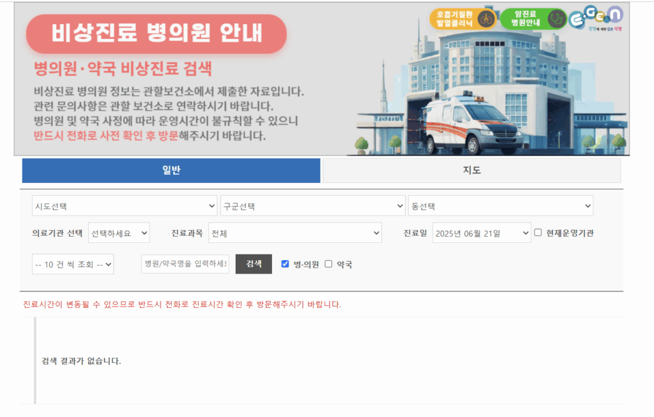Enable the 현재운영기관 checkbox
Screen dimensions: 654x417
tap(538, 233)
